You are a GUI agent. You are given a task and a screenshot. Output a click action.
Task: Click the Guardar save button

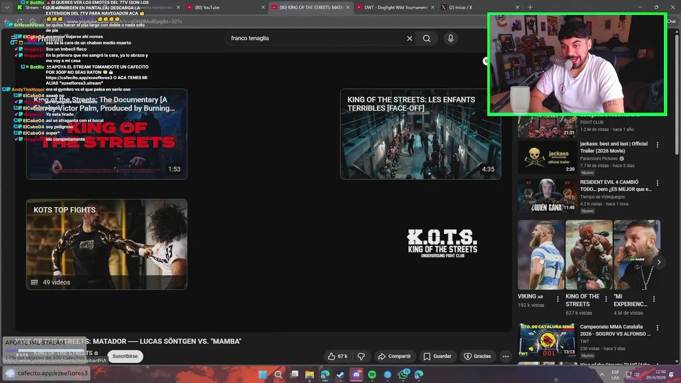pyautogui.click(x=437, y=356)
